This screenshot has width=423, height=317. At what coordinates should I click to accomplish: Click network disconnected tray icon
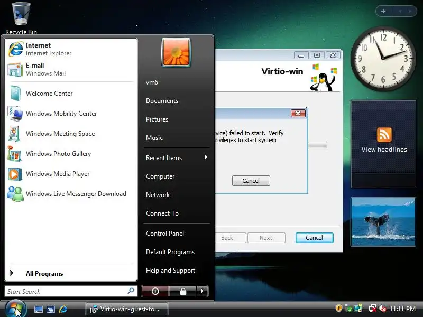click(x=373, y=309)
